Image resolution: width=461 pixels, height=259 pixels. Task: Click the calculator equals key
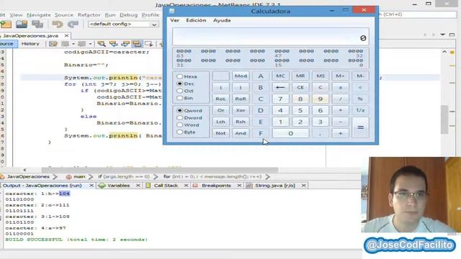(x=360, y=127)
